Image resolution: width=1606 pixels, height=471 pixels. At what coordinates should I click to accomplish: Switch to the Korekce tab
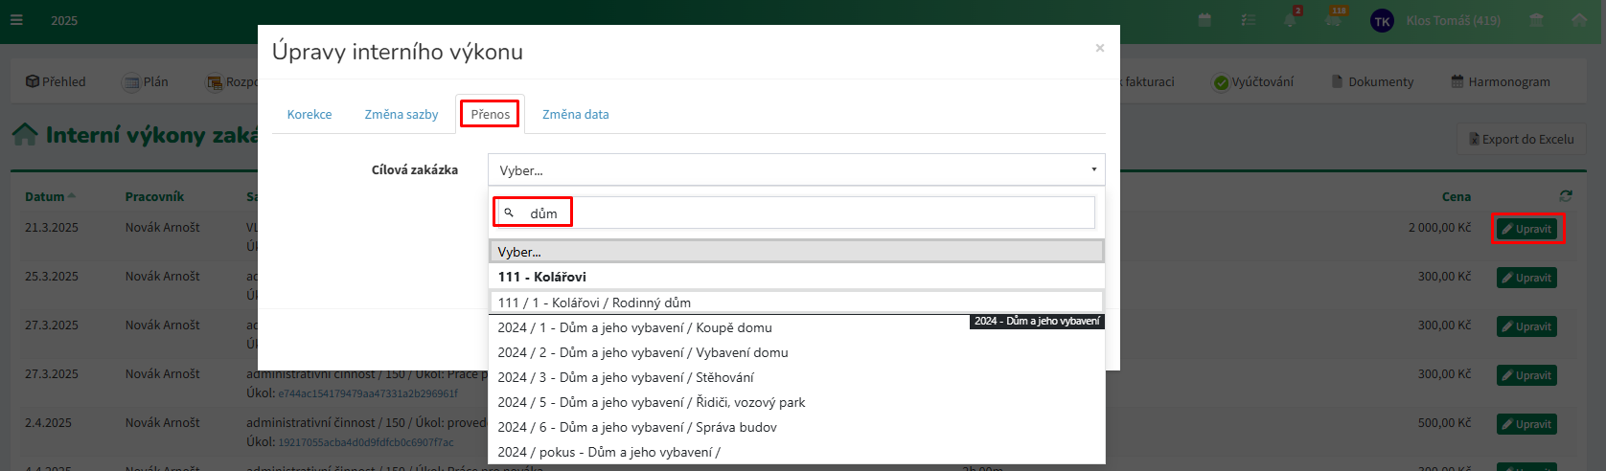(x=310, y=114)
